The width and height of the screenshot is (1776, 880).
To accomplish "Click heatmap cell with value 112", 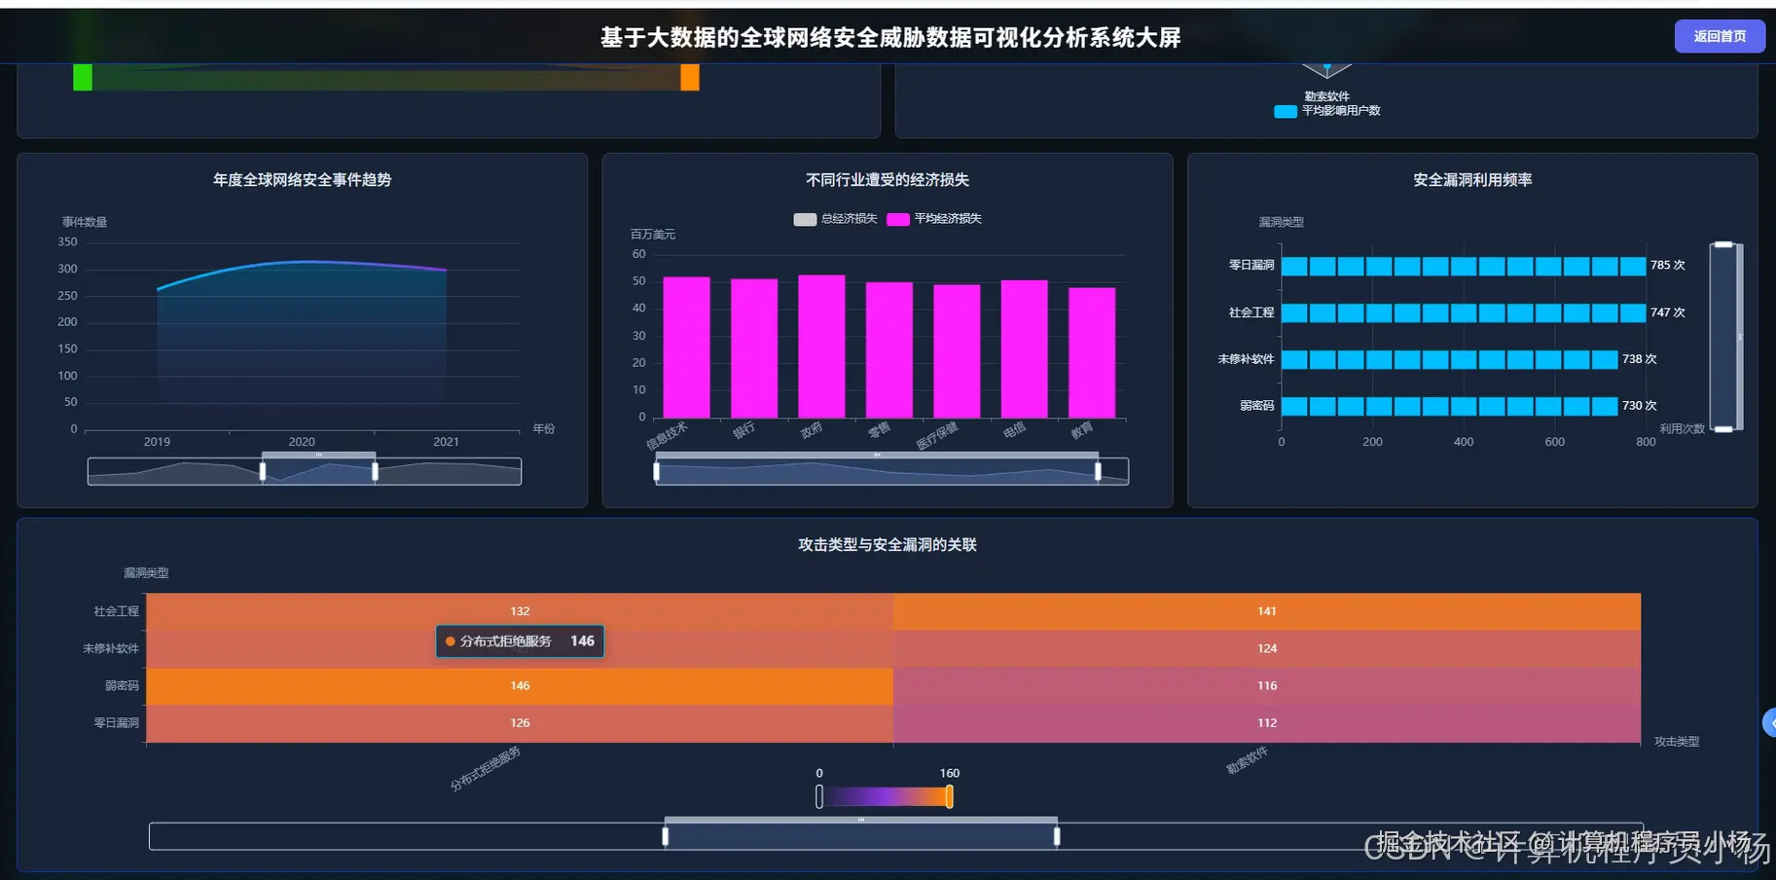I will (1267, 723).
